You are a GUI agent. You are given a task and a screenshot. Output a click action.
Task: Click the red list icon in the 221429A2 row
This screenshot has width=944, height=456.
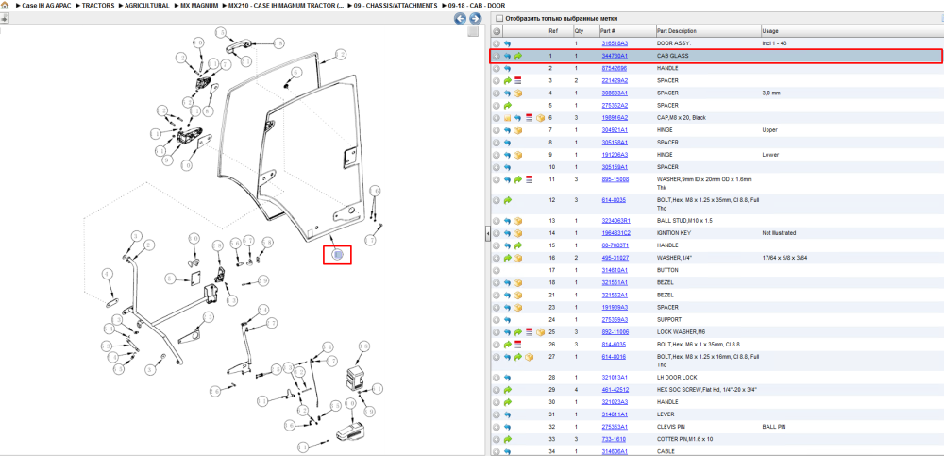(x=517, y=80)
